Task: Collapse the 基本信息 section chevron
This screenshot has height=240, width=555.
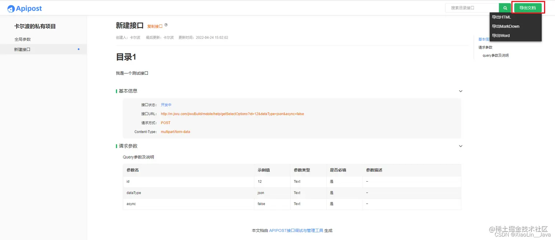Action: coord(461,91)
